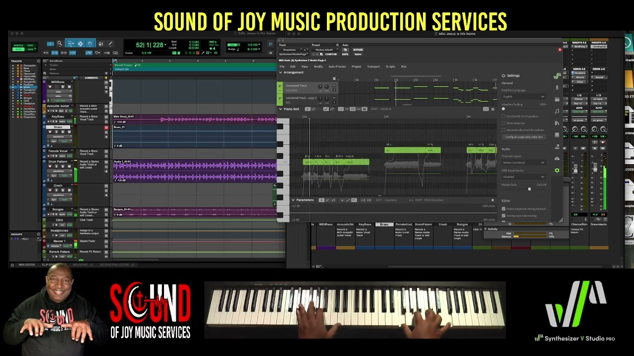Collapse the Arrangement section
The image size is (634, 356).
[x=280, y=72]
